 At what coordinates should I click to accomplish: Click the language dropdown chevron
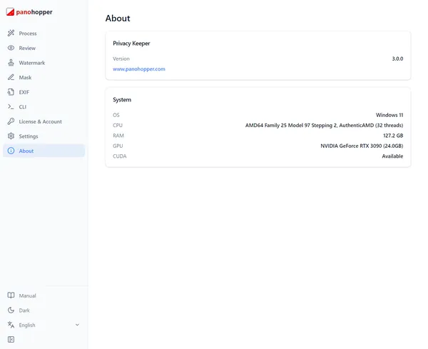click(77, 325)
